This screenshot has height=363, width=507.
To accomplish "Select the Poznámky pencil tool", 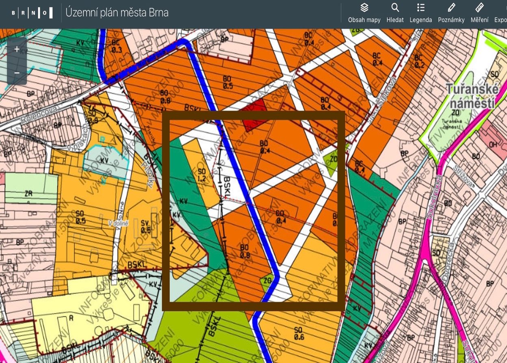I will (451, 8).
